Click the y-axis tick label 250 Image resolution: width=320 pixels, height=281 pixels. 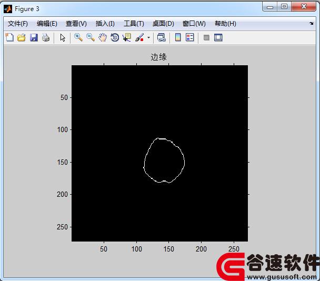click(62, 227)
